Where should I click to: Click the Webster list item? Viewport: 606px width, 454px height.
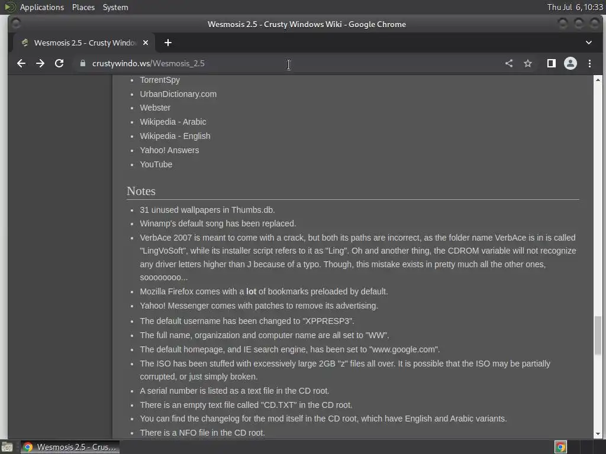pyautogui.click(x=155, y=108)
